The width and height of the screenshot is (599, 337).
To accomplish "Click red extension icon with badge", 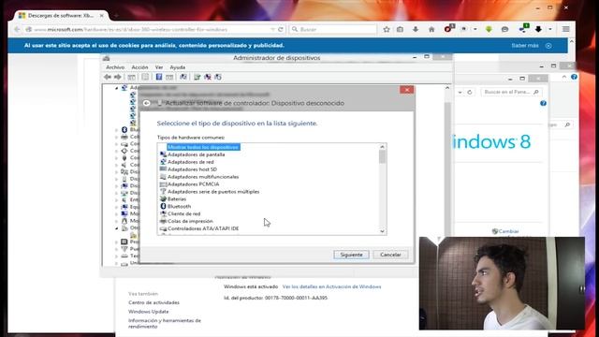I will tap(448, 29).
